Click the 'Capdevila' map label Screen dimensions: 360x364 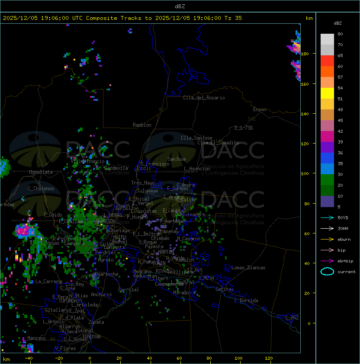click(116, 168)
